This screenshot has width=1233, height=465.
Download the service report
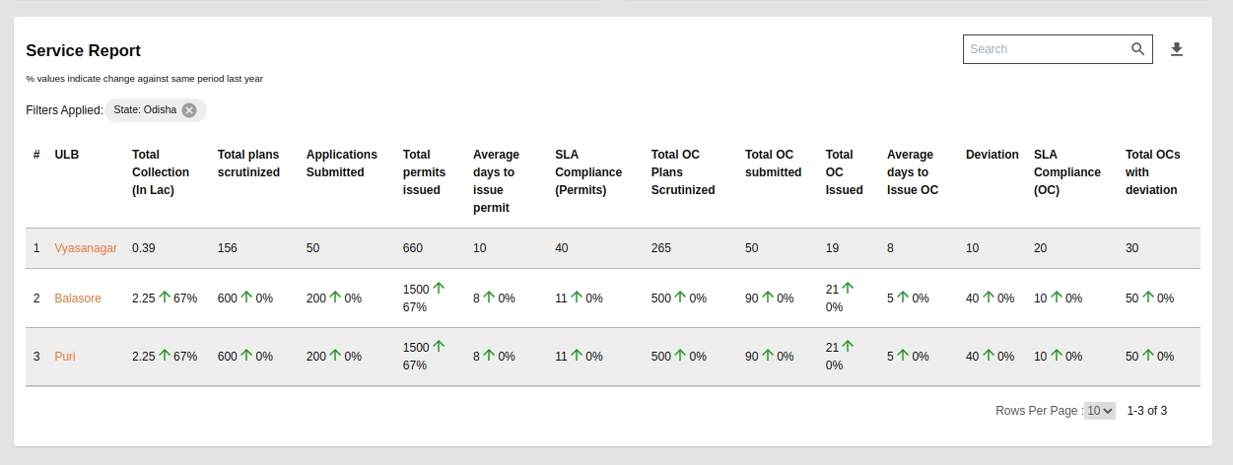click(1176, 49)
